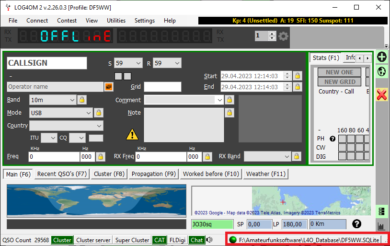Click the FLDigi status button

pos(177,240)
